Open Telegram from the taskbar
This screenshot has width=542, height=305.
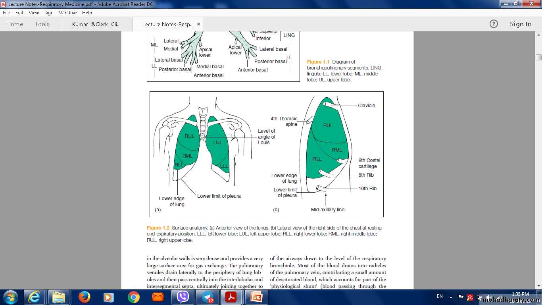(x=208, y=297)
